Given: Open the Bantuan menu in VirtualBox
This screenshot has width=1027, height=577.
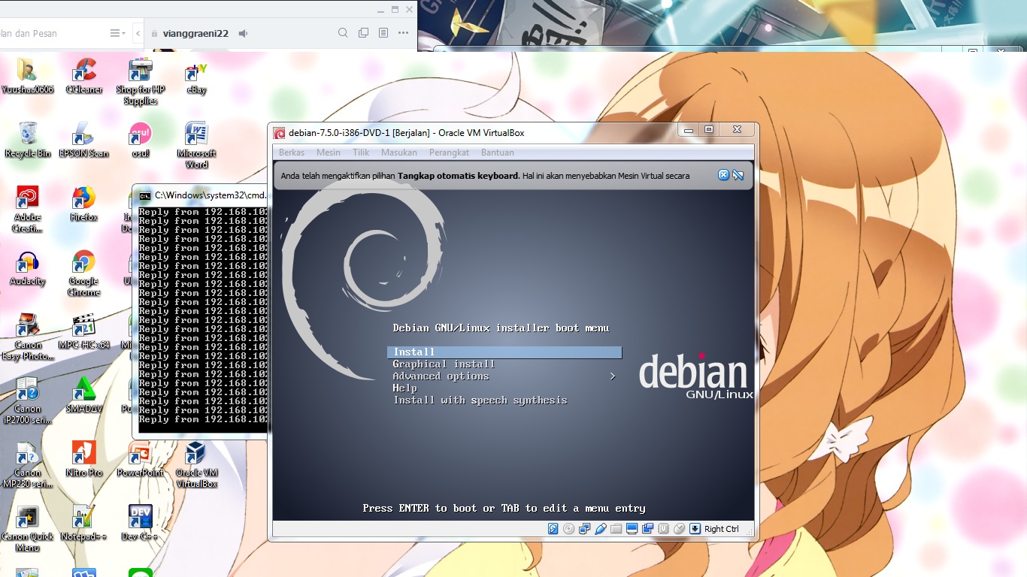Looking at the screenshot, I should click(x=498, y=153).
